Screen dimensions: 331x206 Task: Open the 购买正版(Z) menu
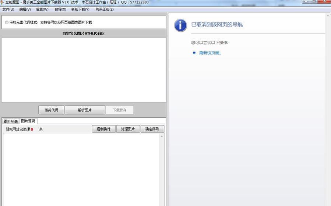(x=105, y=9)
